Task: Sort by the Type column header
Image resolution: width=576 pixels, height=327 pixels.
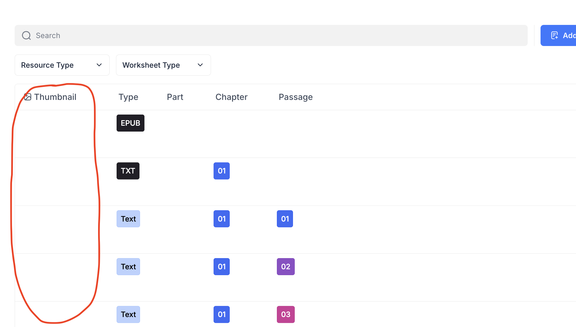Action: point(128,97)
